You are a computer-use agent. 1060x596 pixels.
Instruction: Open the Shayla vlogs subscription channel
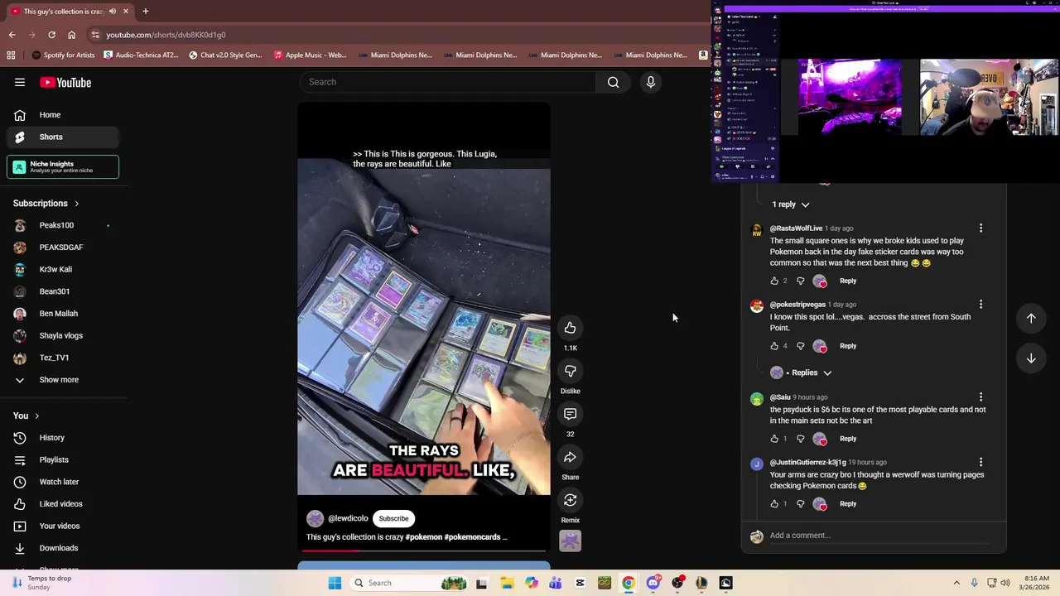coord(63,335)
